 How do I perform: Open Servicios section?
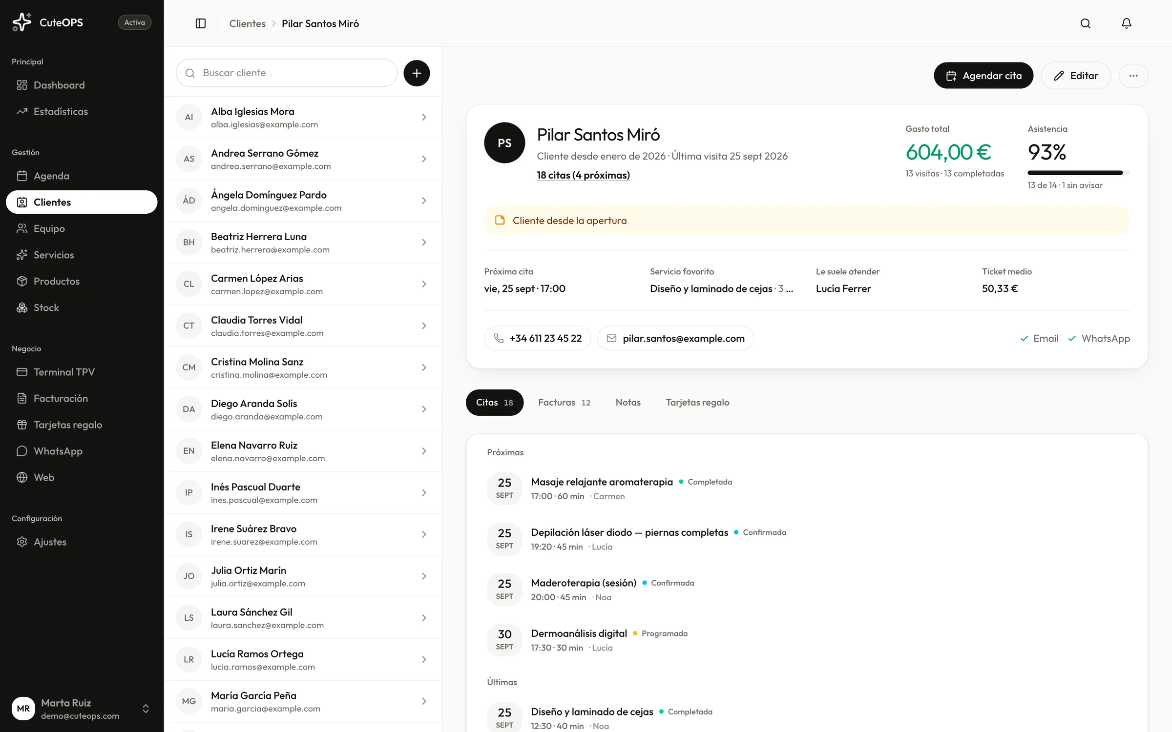82,255
